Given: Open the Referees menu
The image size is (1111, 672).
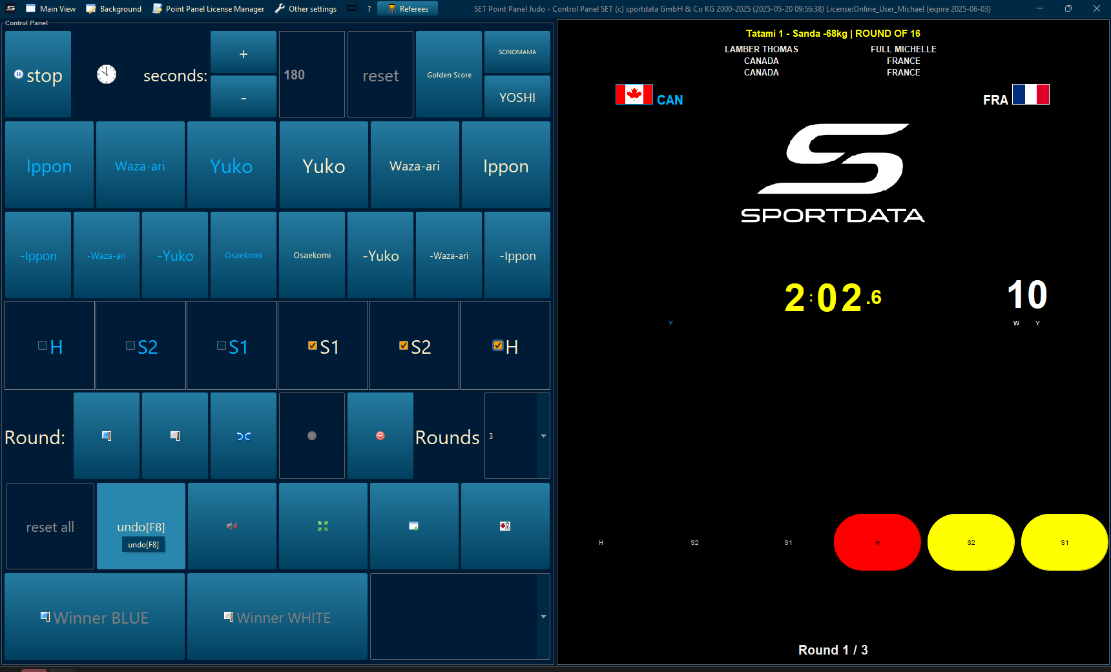Looking at the screenshot, I should (x=408, y=8).
